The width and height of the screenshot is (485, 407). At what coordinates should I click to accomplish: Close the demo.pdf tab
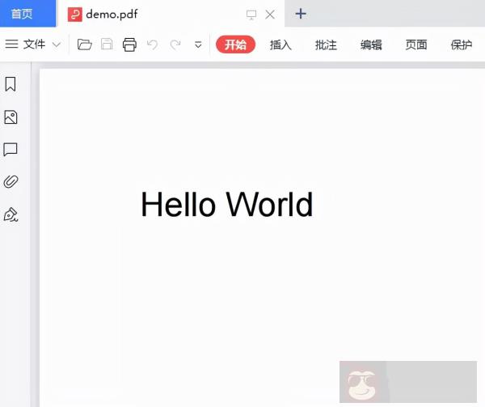click(x=270, y=15)
